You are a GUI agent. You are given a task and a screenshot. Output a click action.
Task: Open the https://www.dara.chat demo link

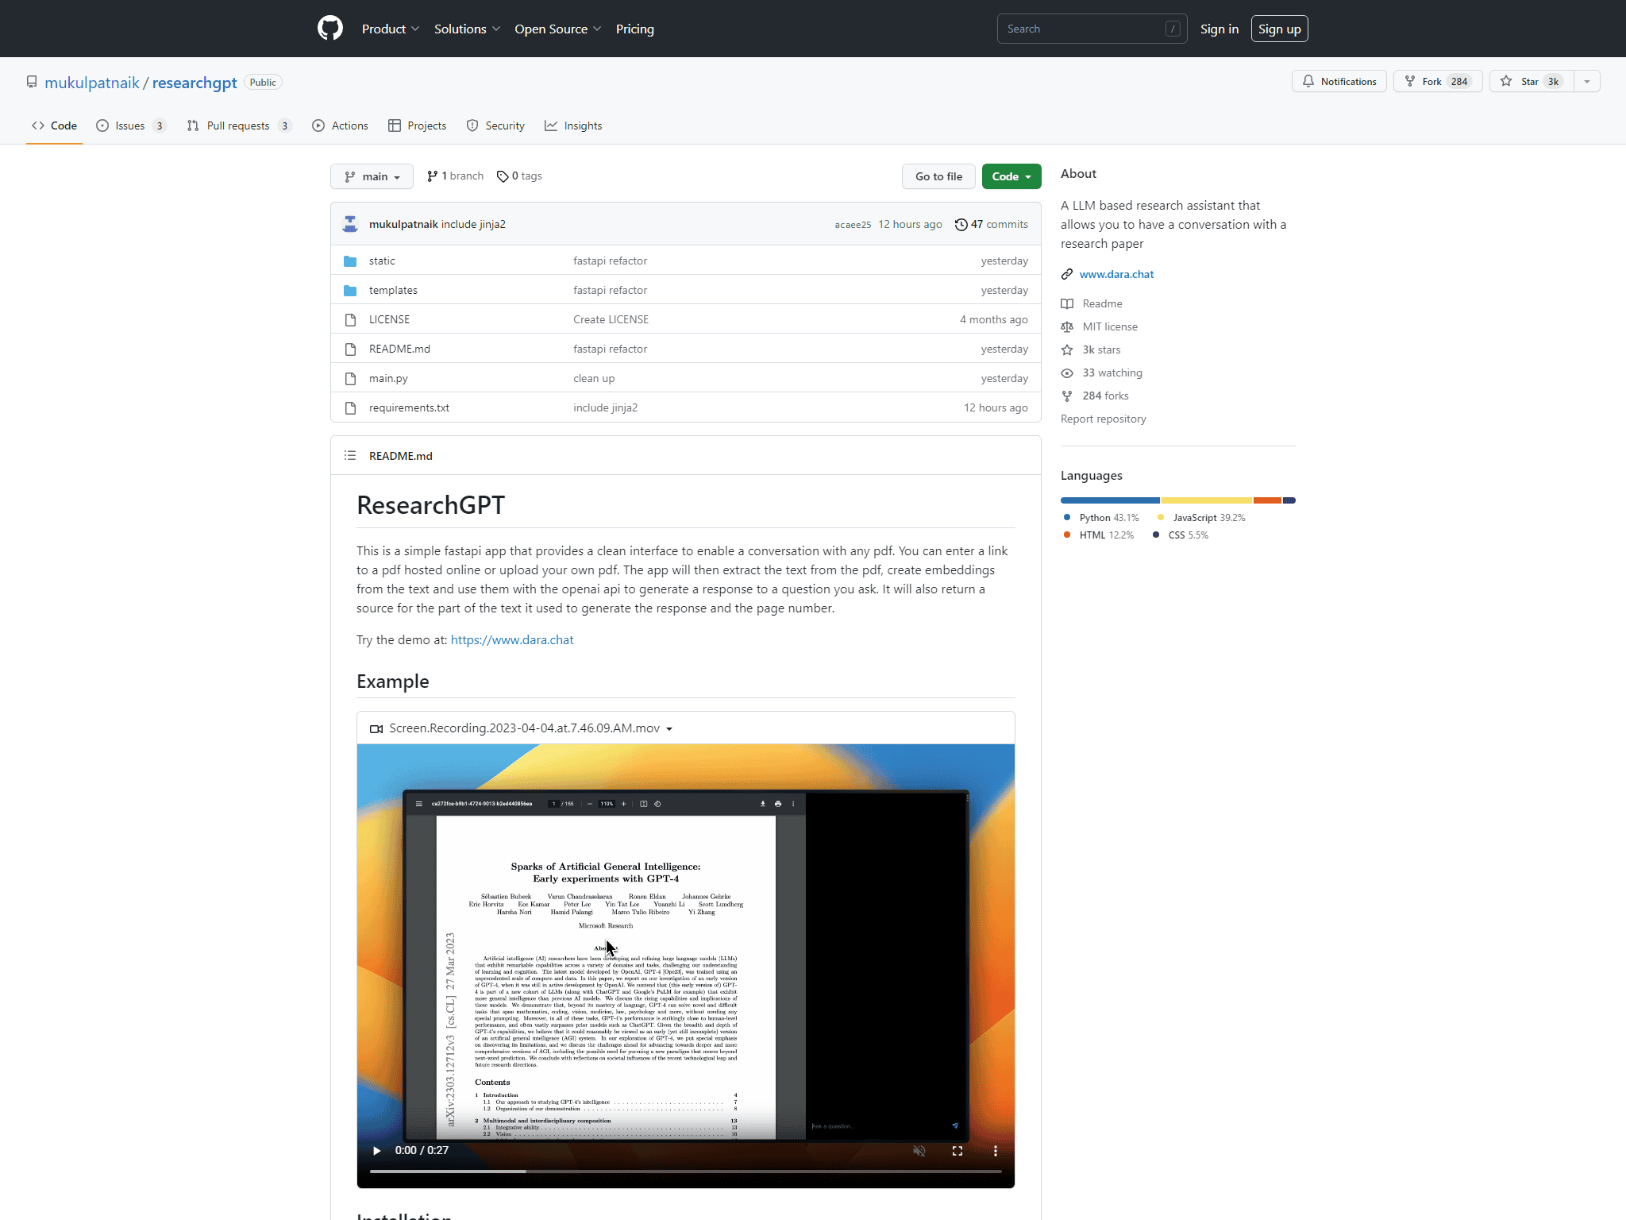(x=512, y=639)
